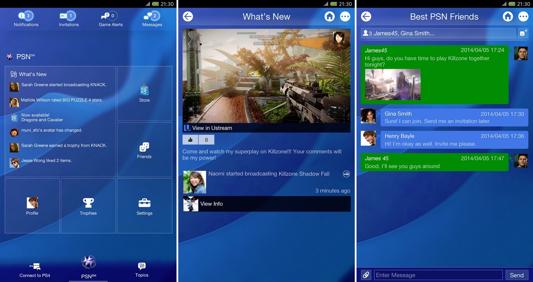Open more options on What's New screen

coord(345,16)
